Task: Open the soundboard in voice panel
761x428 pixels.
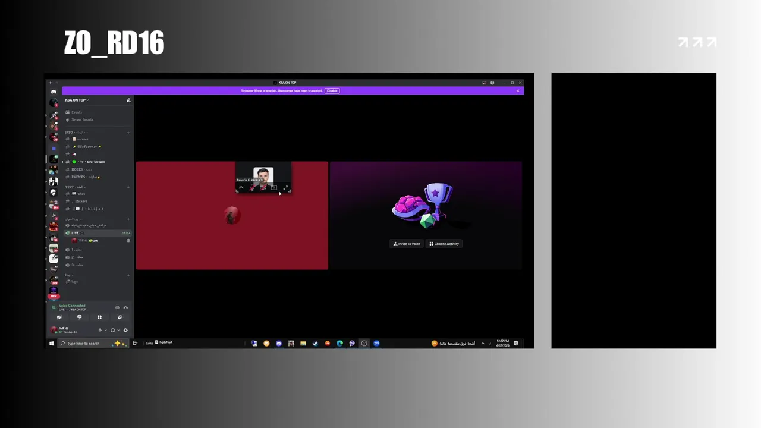Action: (120, 317)
